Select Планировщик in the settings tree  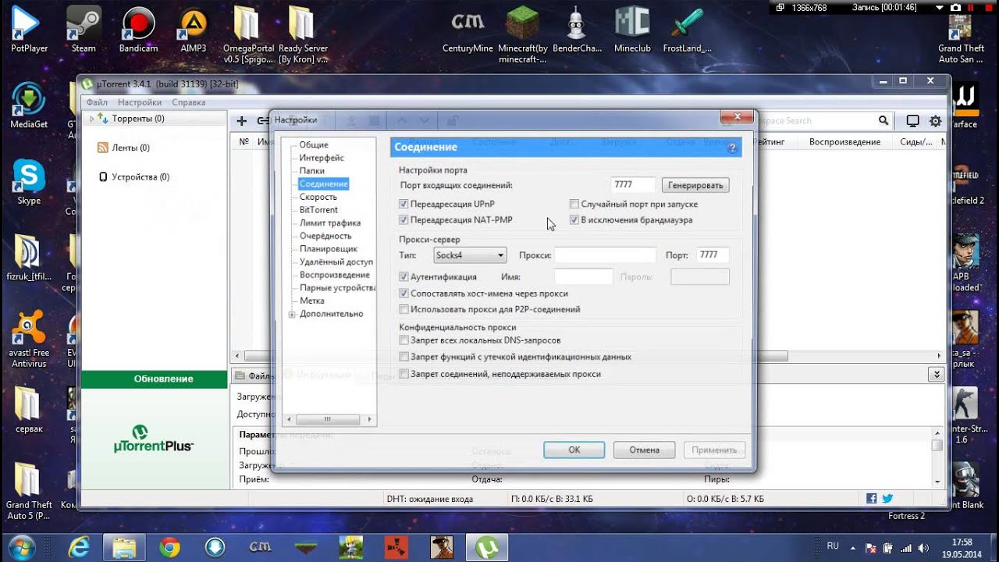coord(329,249)
